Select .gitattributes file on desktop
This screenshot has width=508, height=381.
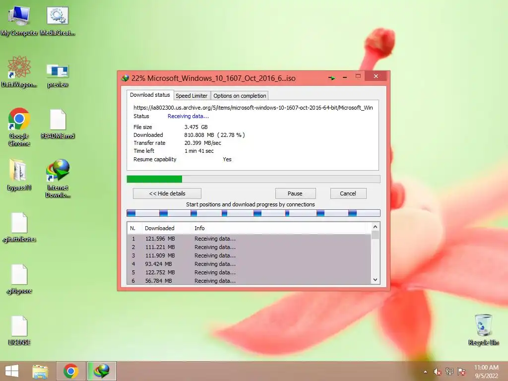click(x=19, y=227)
